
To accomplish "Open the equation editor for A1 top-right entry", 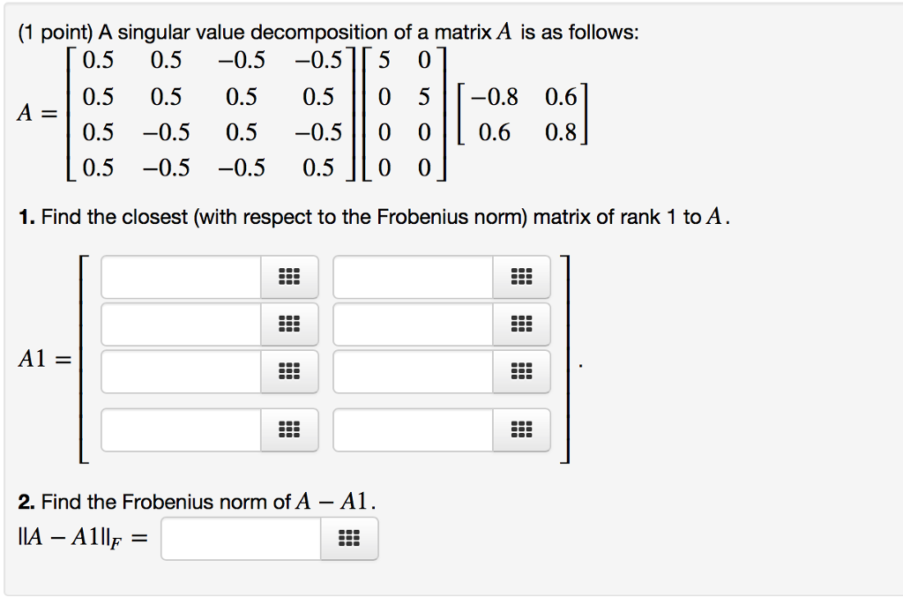I will pos(521,276).
